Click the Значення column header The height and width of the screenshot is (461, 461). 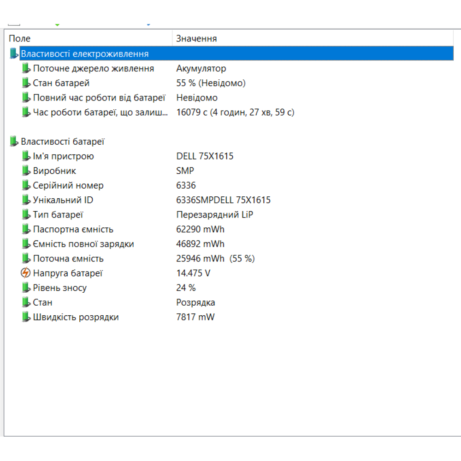pyautogui.click(x=195, y=38)
